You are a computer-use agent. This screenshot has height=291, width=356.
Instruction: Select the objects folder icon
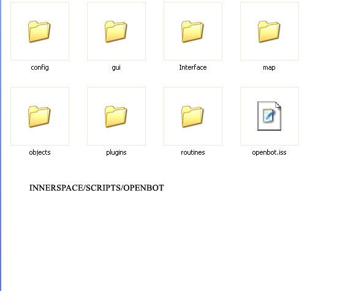[x=39, y=116]
